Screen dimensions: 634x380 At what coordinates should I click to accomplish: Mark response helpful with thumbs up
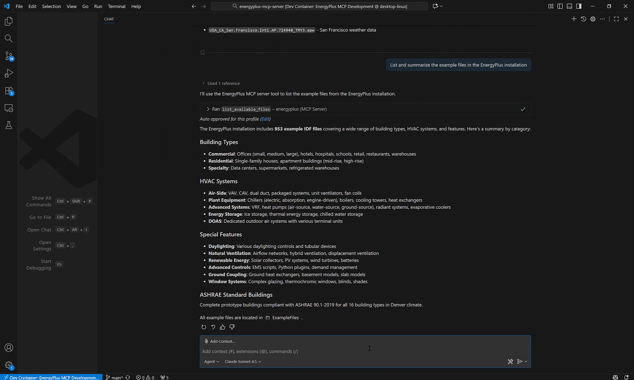tap(222, 327)
